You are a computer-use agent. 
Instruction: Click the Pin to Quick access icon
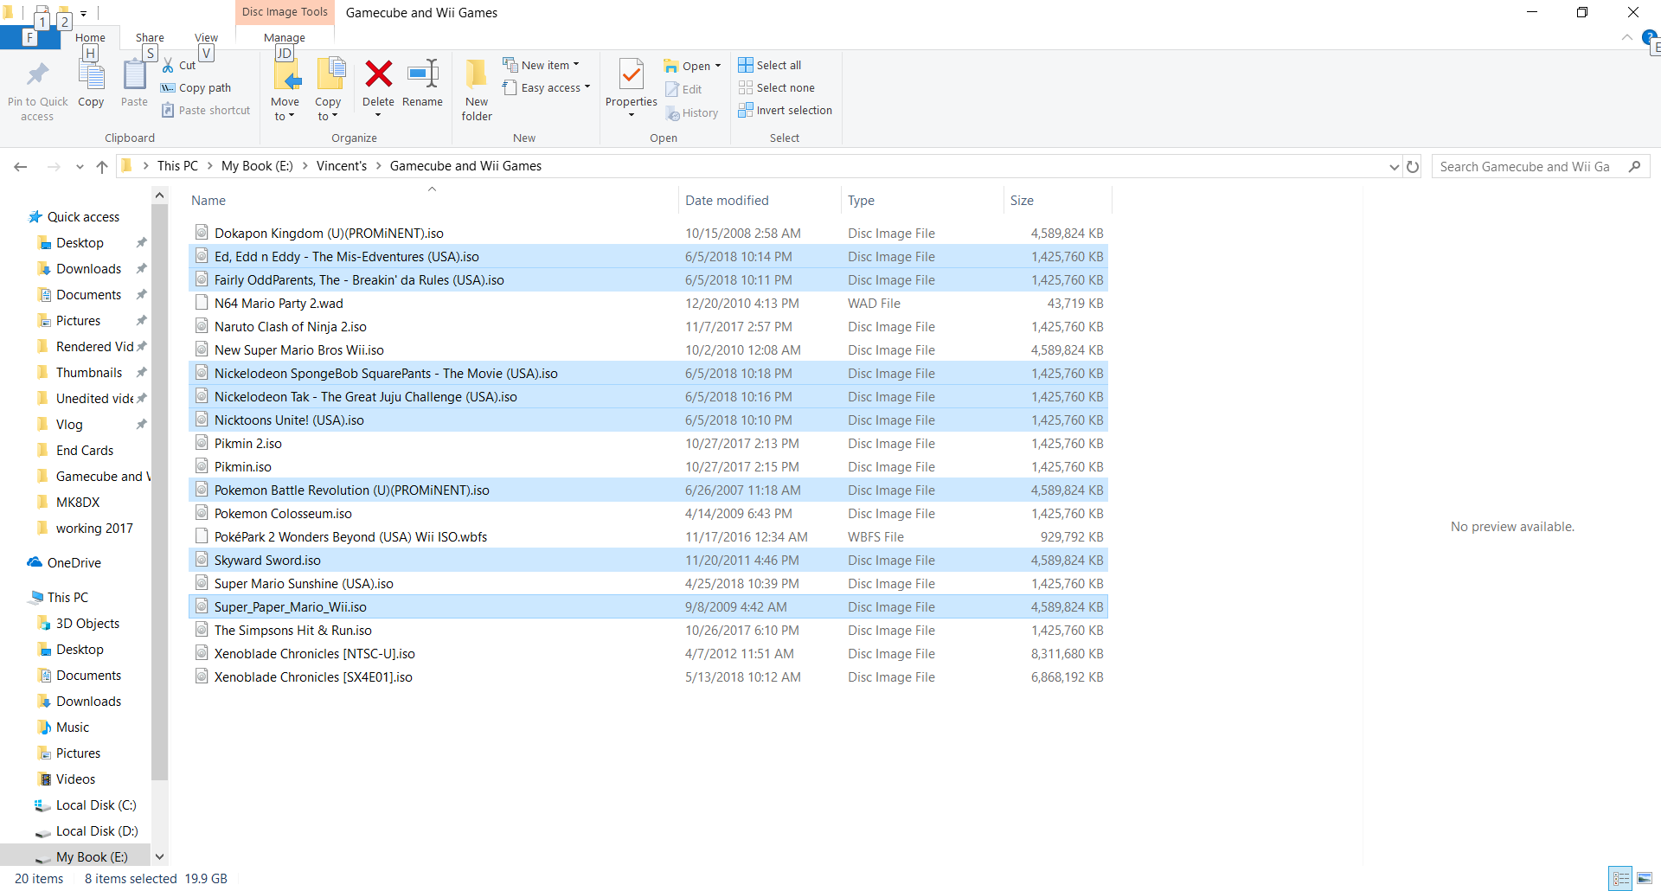(x=37, y=75)
